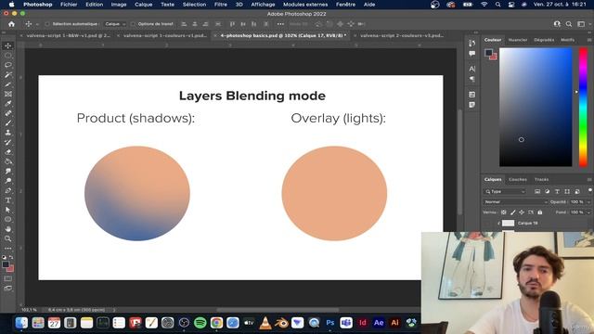Select the Eyedropper tool

(x=8, y=103)
